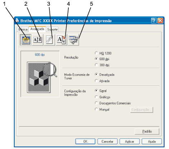Select the Page Setting scaling icon
The image size is (169, 149).
(62, 40)
